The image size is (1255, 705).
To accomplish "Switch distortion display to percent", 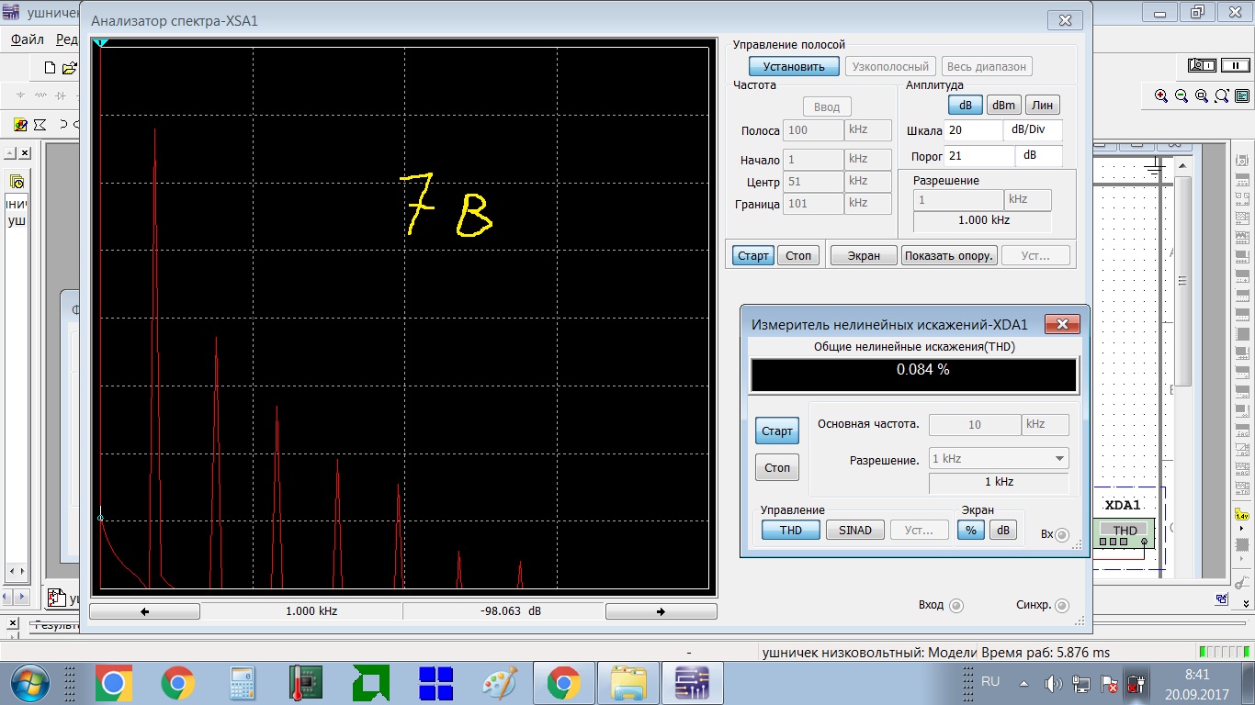I will tap(971, 530).
